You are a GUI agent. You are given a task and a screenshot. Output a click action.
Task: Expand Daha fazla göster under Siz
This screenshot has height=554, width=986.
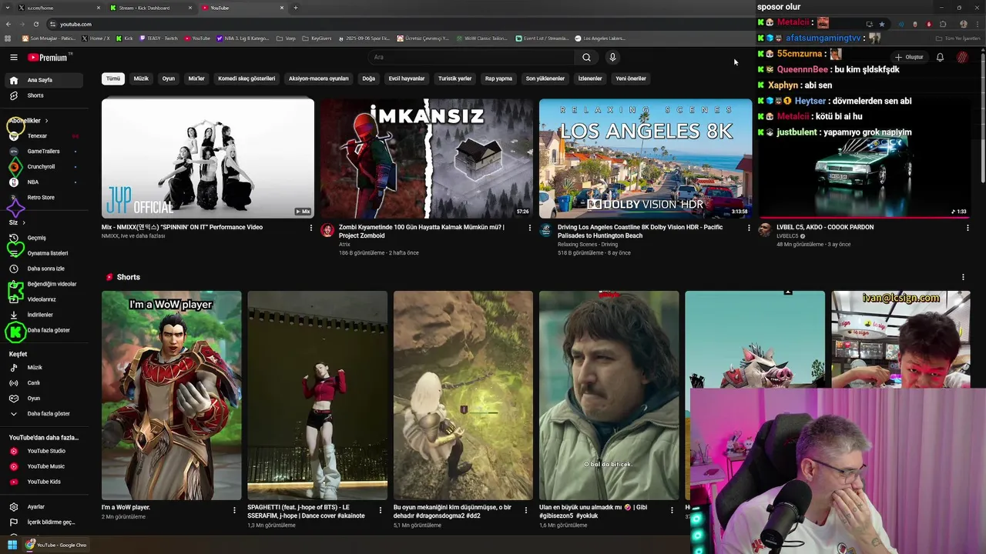coord(46,330)
